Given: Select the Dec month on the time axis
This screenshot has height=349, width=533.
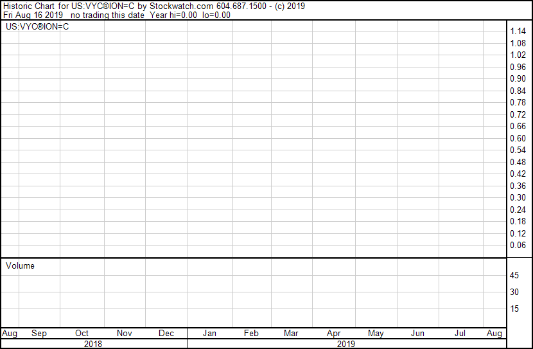Looking at the screenshot, I should pyautogui.click(x=166, y=334).
